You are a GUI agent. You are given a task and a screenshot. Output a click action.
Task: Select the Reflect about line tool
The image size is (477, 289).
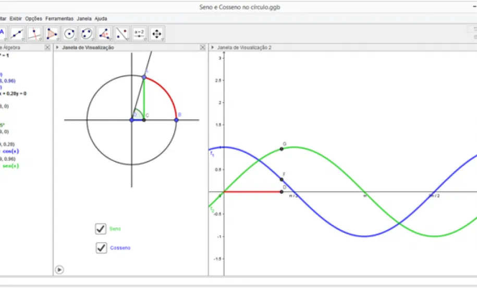point(122,34)
